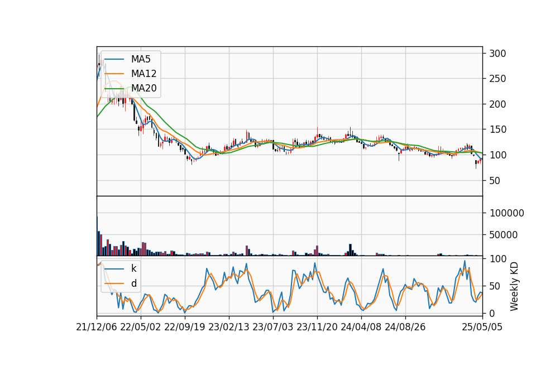This screenshot has height=385, width=536.
Task: Click the d legend label
Action: point(133,283)
